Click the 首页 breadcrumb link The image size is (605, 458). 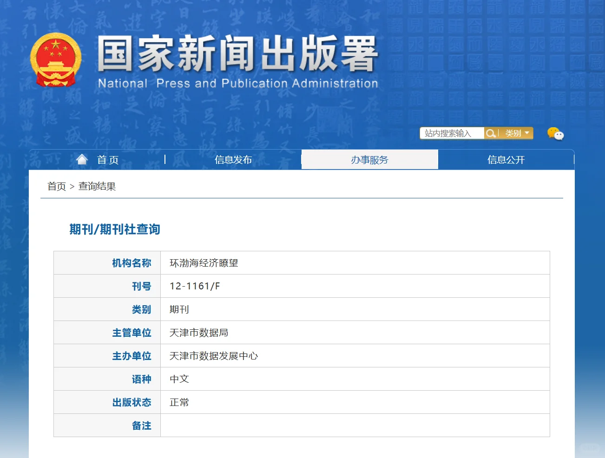pos(56,186)
